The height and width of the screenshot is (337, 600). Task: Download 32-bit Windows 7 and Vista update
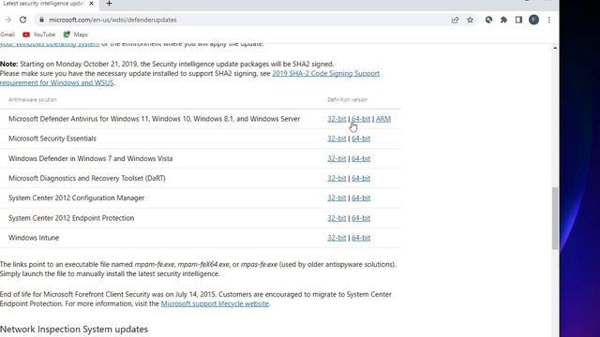click(337, 158)
